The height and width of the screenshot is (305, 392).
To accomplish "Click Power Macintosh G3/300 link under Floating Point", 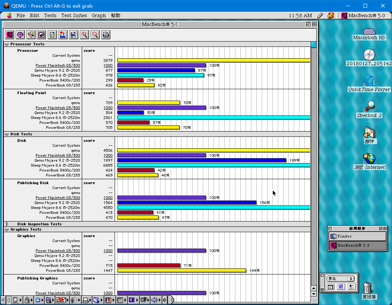I will click(58, 108).
